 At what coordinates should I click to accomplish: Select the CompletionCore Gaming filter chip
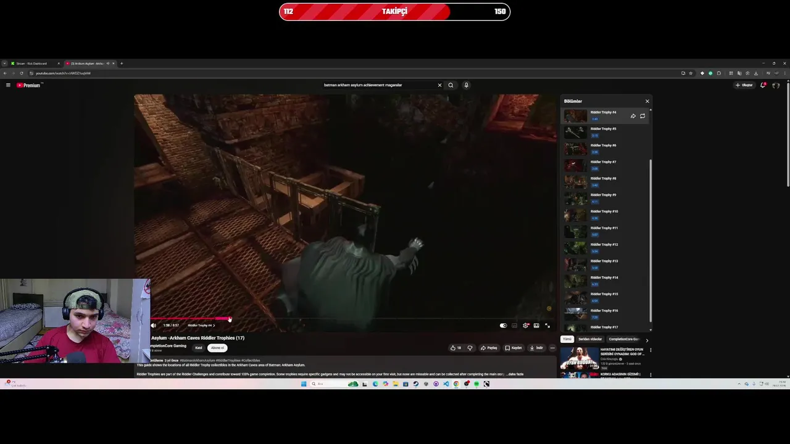click(x=624, y=339)
